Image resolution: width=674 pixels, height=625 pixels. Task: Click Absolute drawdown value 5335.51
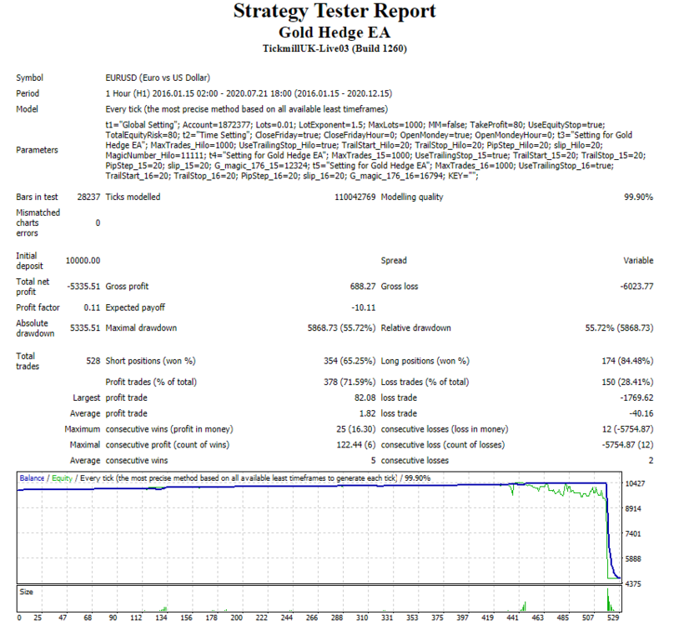point(85,327)
